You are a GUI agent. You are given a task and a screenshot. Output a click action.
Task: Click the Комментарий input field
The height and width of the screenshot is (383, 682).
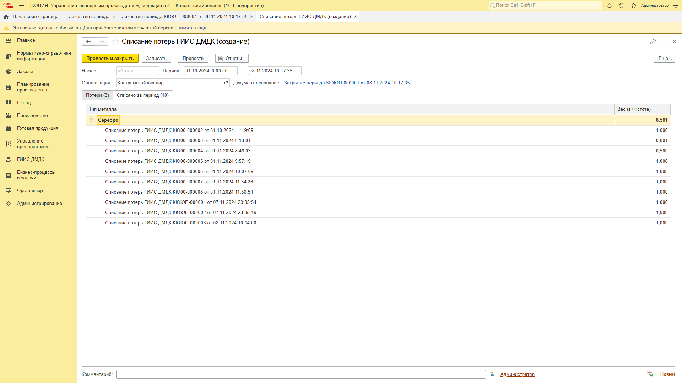click(x=301, y=374)
